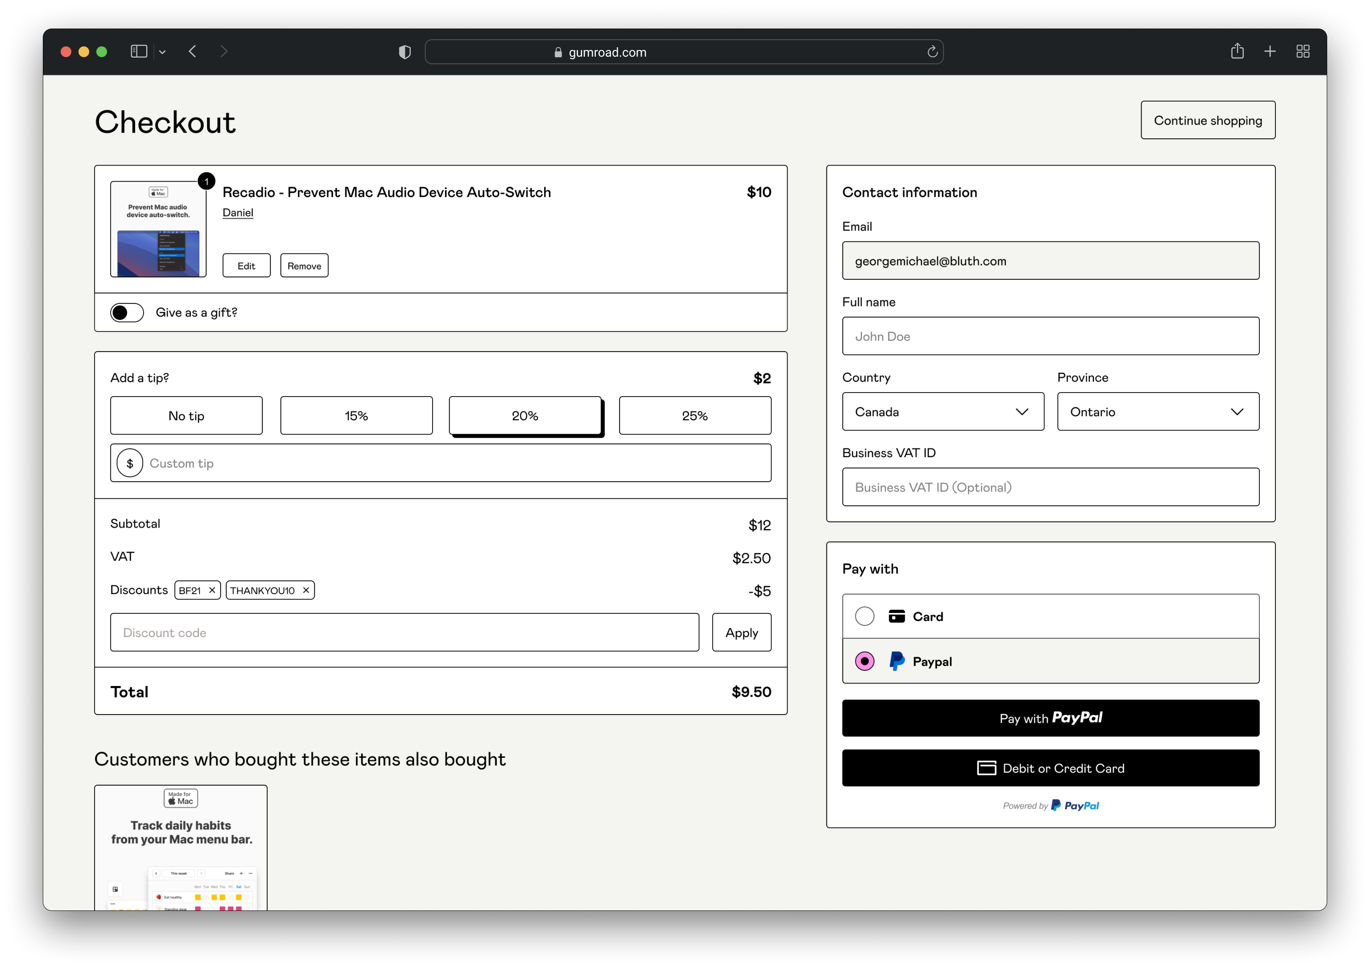
Task: Select the Card payment radio button
Action: [864, 616]
